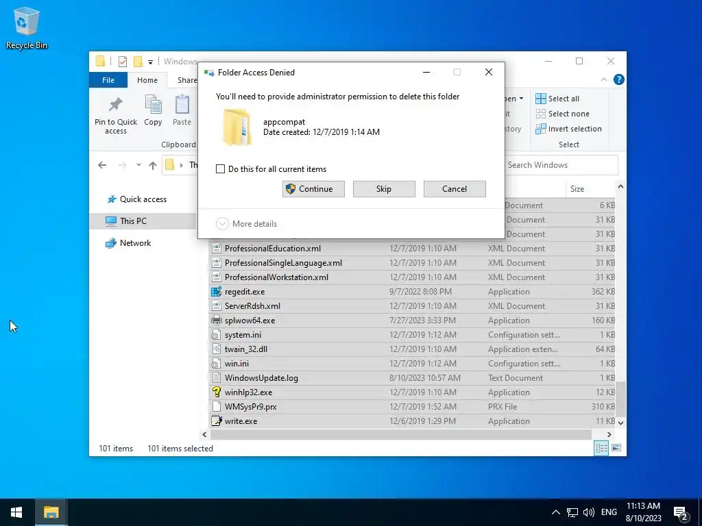The width and height of the screenshot is (702, 526).
Task: Click the appcompat folder icon in dialog
Action: pos(237,127)
